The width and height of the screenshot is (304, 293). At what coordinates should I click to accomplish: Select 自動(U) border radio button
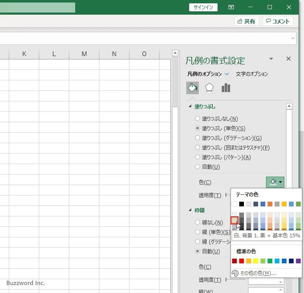tap(198, 251)
